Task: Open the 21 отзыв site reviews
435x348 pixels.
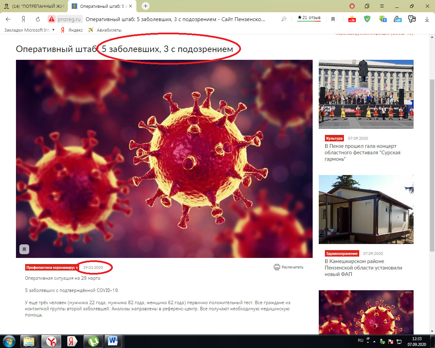Action: pos(309,18)
